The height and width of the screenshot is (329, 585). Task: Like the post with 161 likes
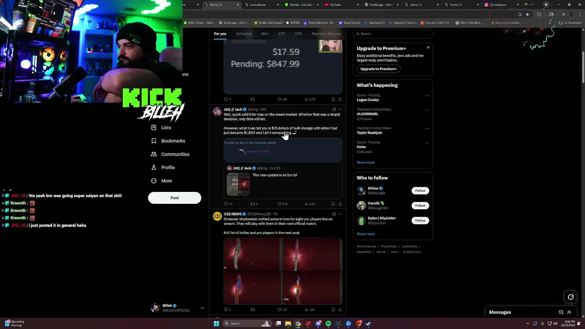tap(282, 99)
